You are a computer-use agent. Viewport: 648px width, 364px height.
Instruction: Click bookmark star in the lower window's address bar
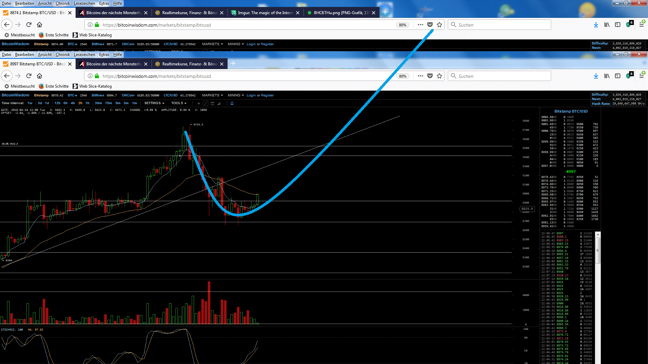[439, 76]
